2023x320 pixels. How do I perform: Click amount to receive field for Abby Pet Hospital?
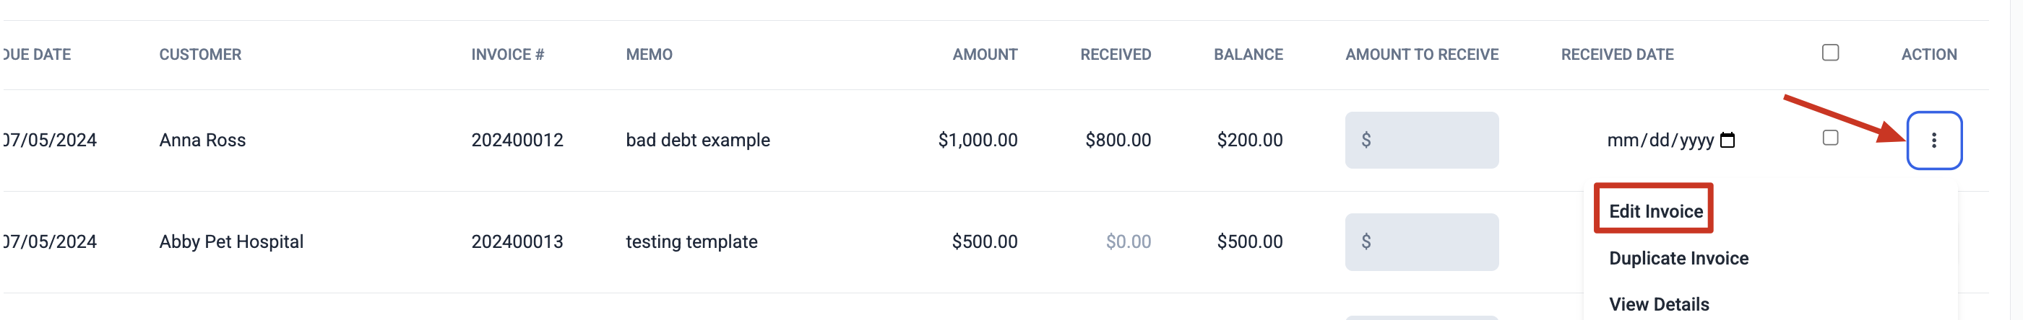1421,241
